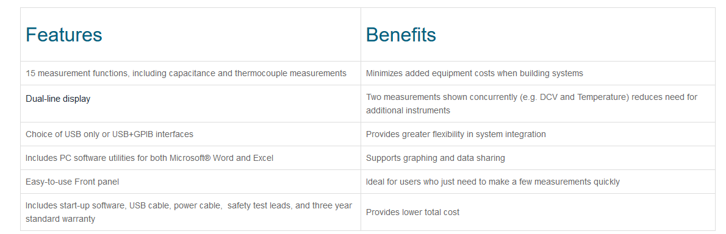The height and width of the screenshot is (234, 726).
Task: Select the 15 measurement functions feature text
Action: click(186, 73)
